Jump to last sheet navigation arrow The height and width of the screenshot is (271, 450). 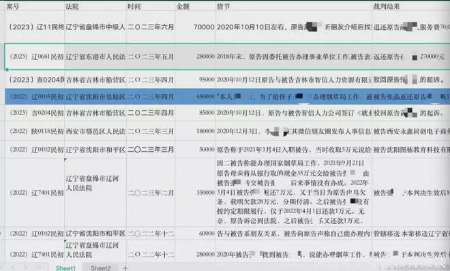click(x=37, y=268)
